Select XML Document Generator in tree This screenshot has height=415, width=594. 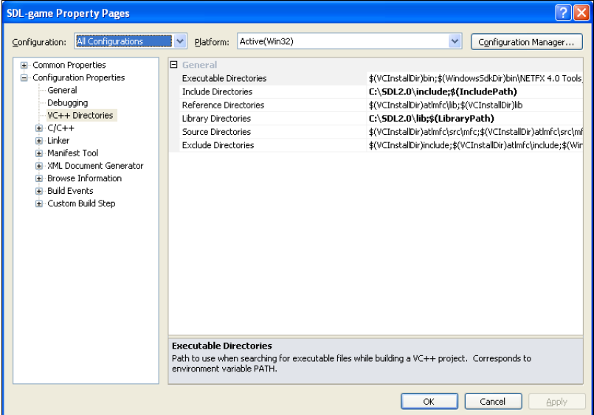tap(95, 166)
